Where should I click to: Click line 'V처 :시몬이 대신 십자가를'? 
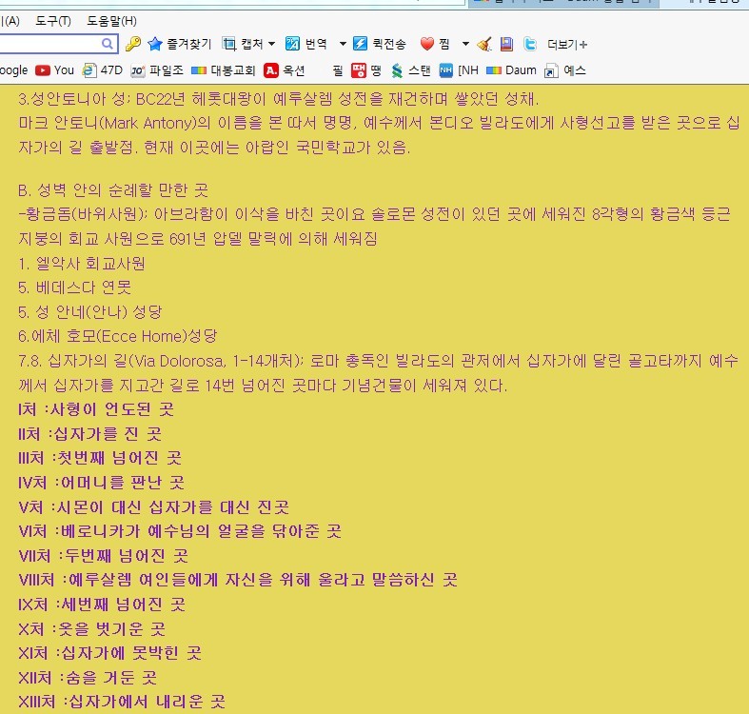coord(115,507)
